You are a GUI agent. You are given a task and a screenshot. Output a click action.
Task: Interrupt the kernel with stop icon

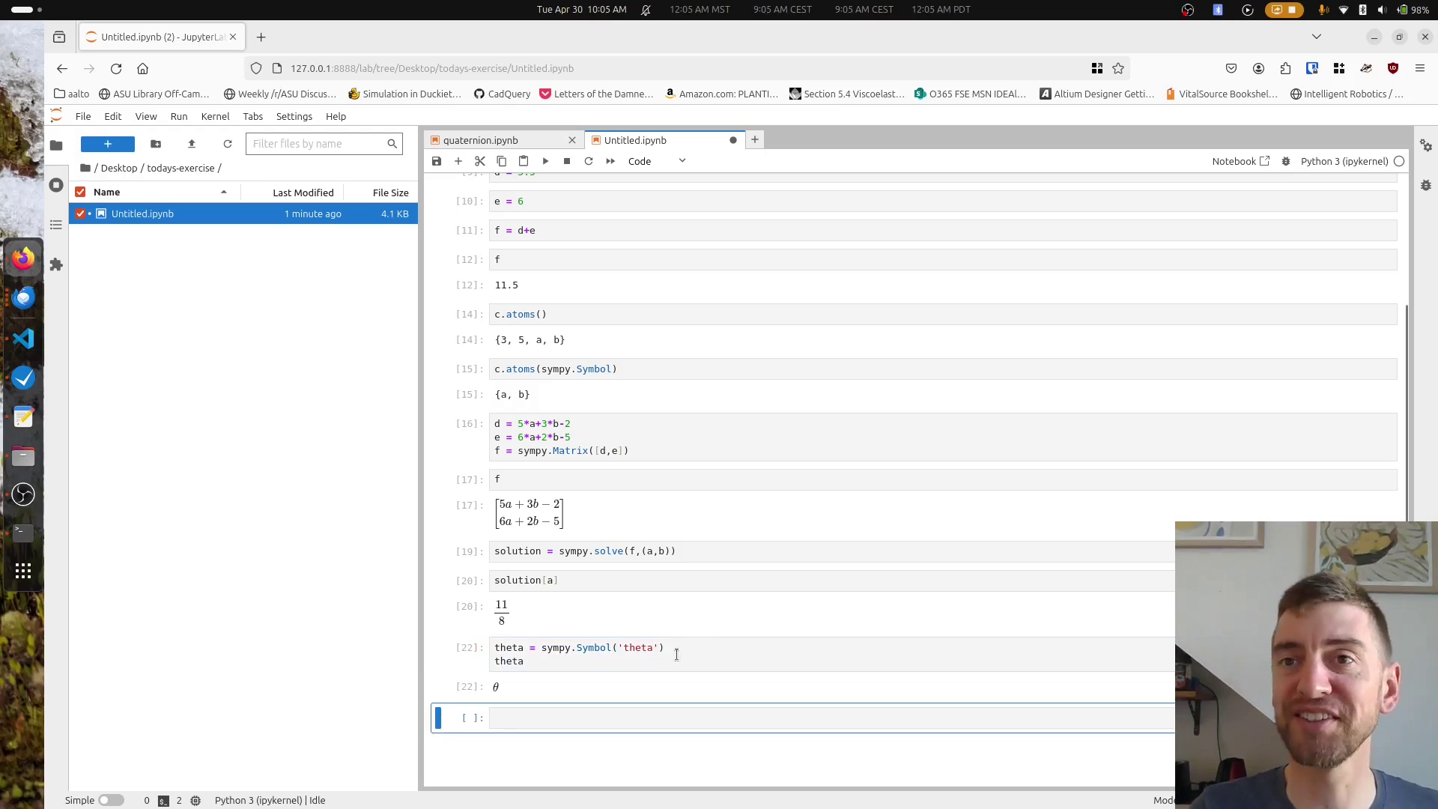click(x=567, y=161)
